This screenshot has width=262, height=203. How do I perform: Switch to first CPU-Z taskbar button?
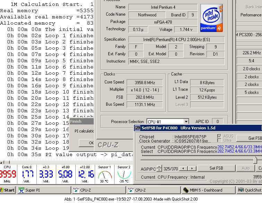99,190
